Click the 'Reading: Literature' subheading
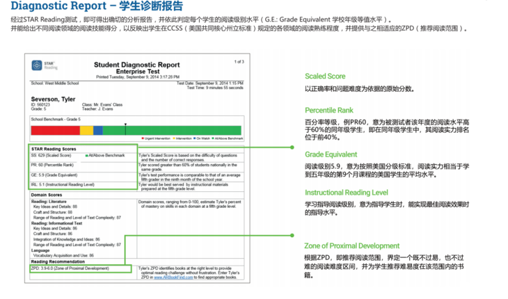Image resolution: width=508 pixels, height=299 pixels. (x=49, y=202)
